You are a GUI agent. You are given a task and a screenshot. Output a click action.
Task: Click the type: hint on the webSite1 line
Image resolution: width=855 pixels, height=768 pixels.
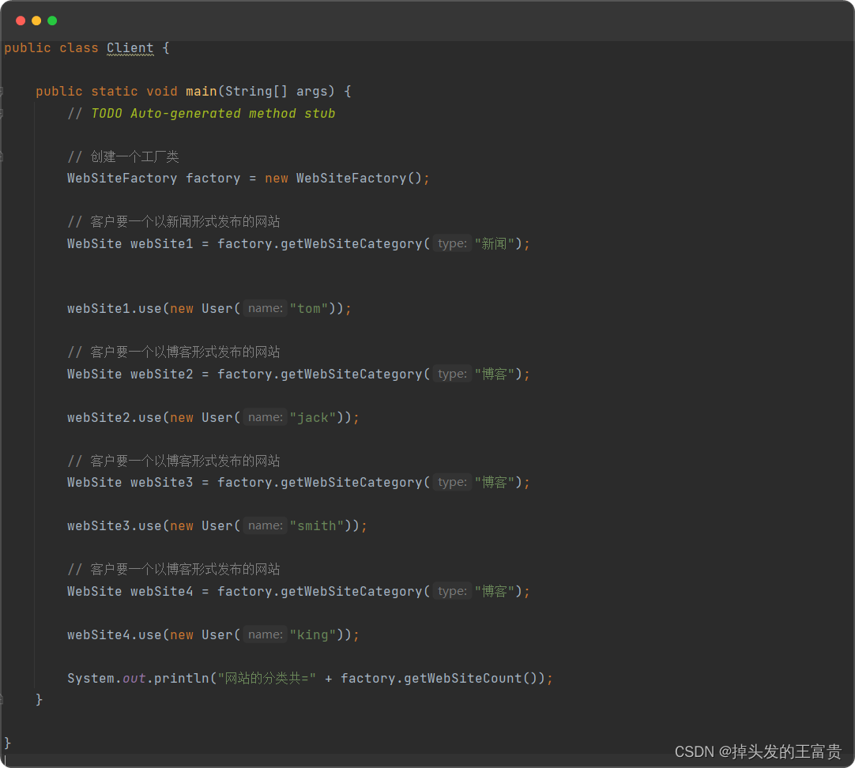coord(452,243)
